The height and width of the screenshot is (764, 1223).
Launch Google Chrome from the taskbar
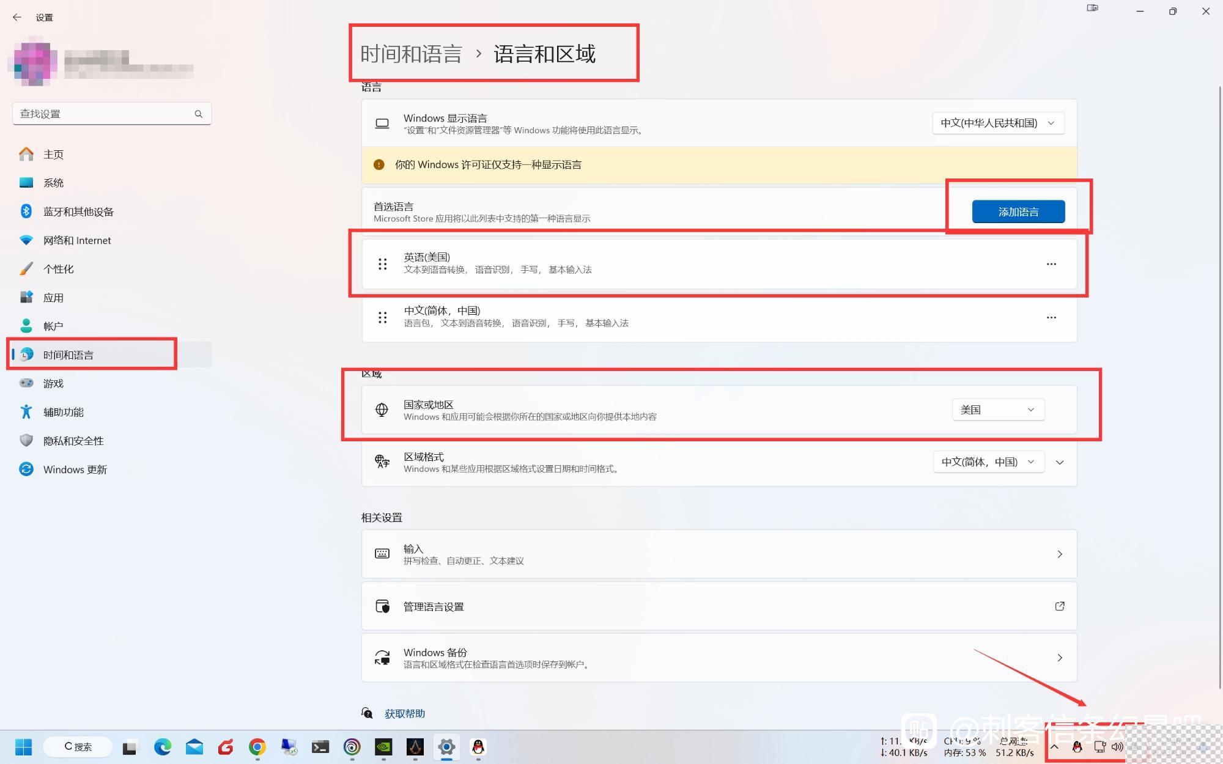point(257,747)
